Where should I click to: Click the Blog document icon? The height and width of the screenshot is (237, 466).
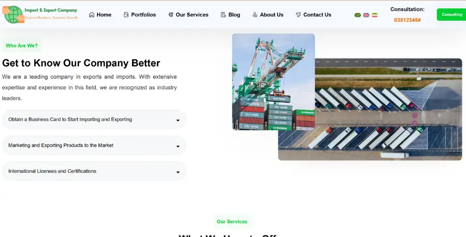pos(223,15)
